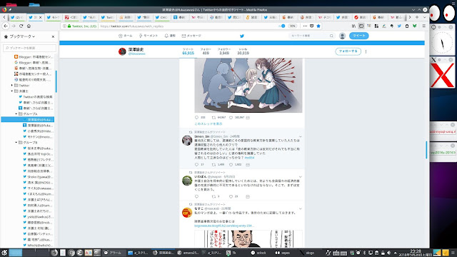Click the 90% zoom level indicator

point(292,26)
